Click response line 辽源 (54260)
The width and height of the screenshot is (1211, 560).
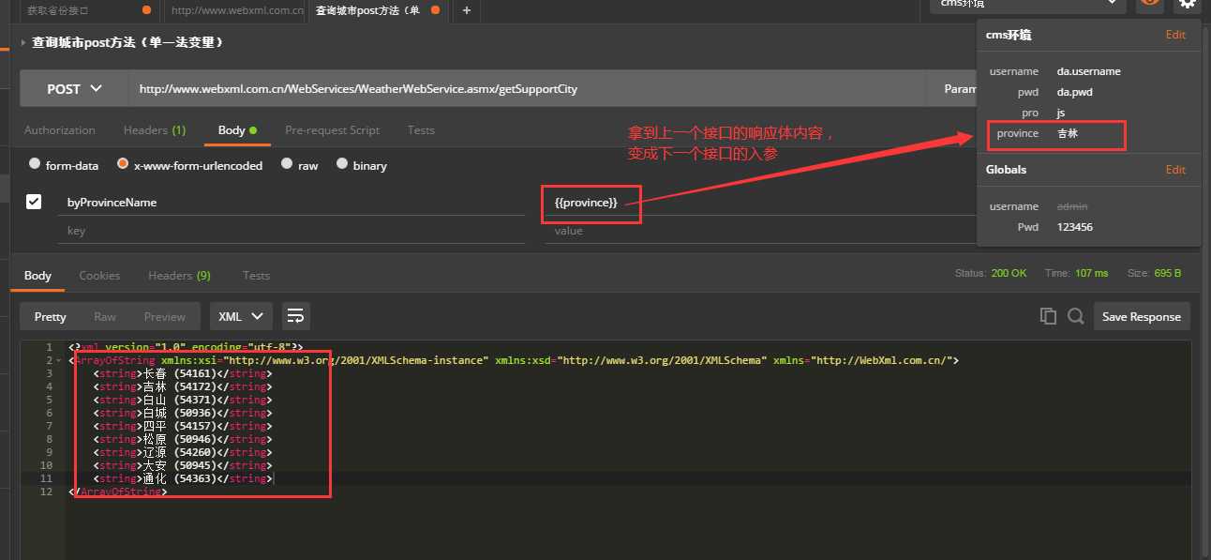[x=183, y=452]
